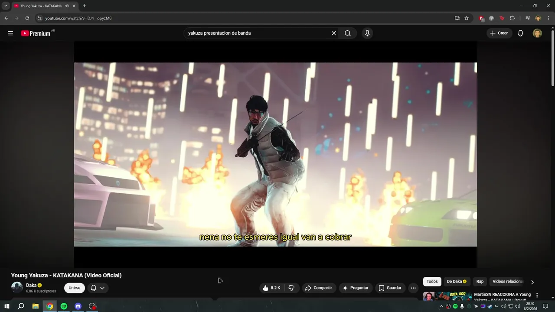Screen dimensions: 555x312
Task: Open the YouTube account avatar menu
Action: coord(537,33)
